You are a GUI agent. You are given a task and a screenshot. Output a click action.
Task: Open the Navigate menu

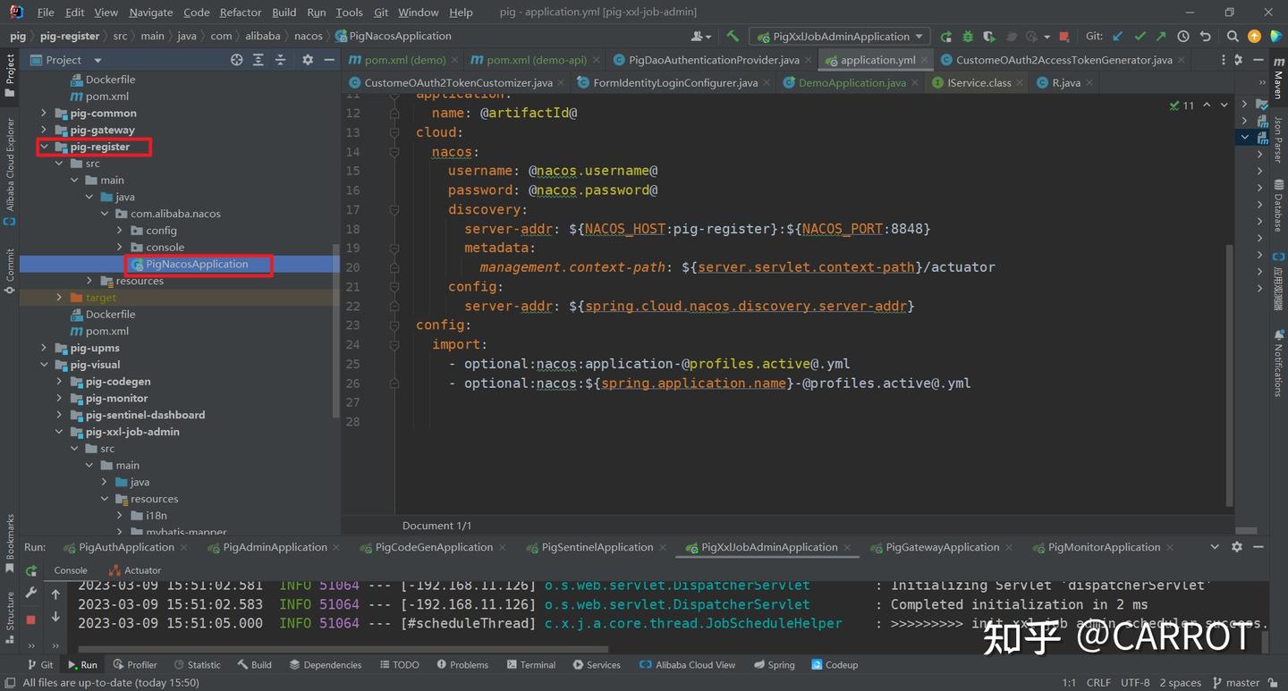[x=151, y=13]
